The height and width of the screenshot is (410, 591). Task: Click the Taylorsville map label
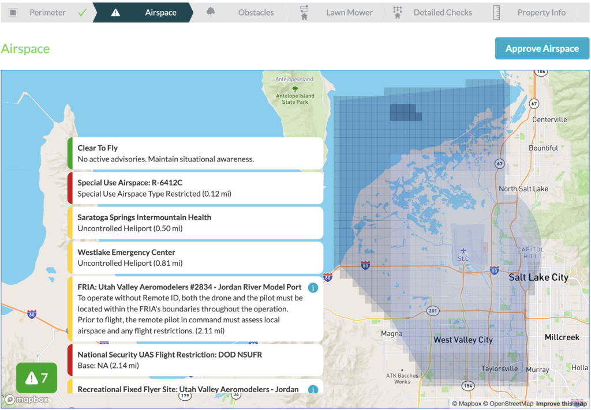tap(499, 368)
